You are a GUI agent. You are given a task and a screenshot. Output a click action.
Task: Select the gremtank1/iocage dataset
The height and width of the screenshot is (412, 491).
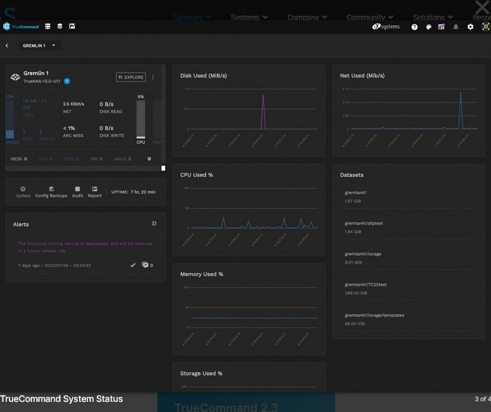[408, 258]
